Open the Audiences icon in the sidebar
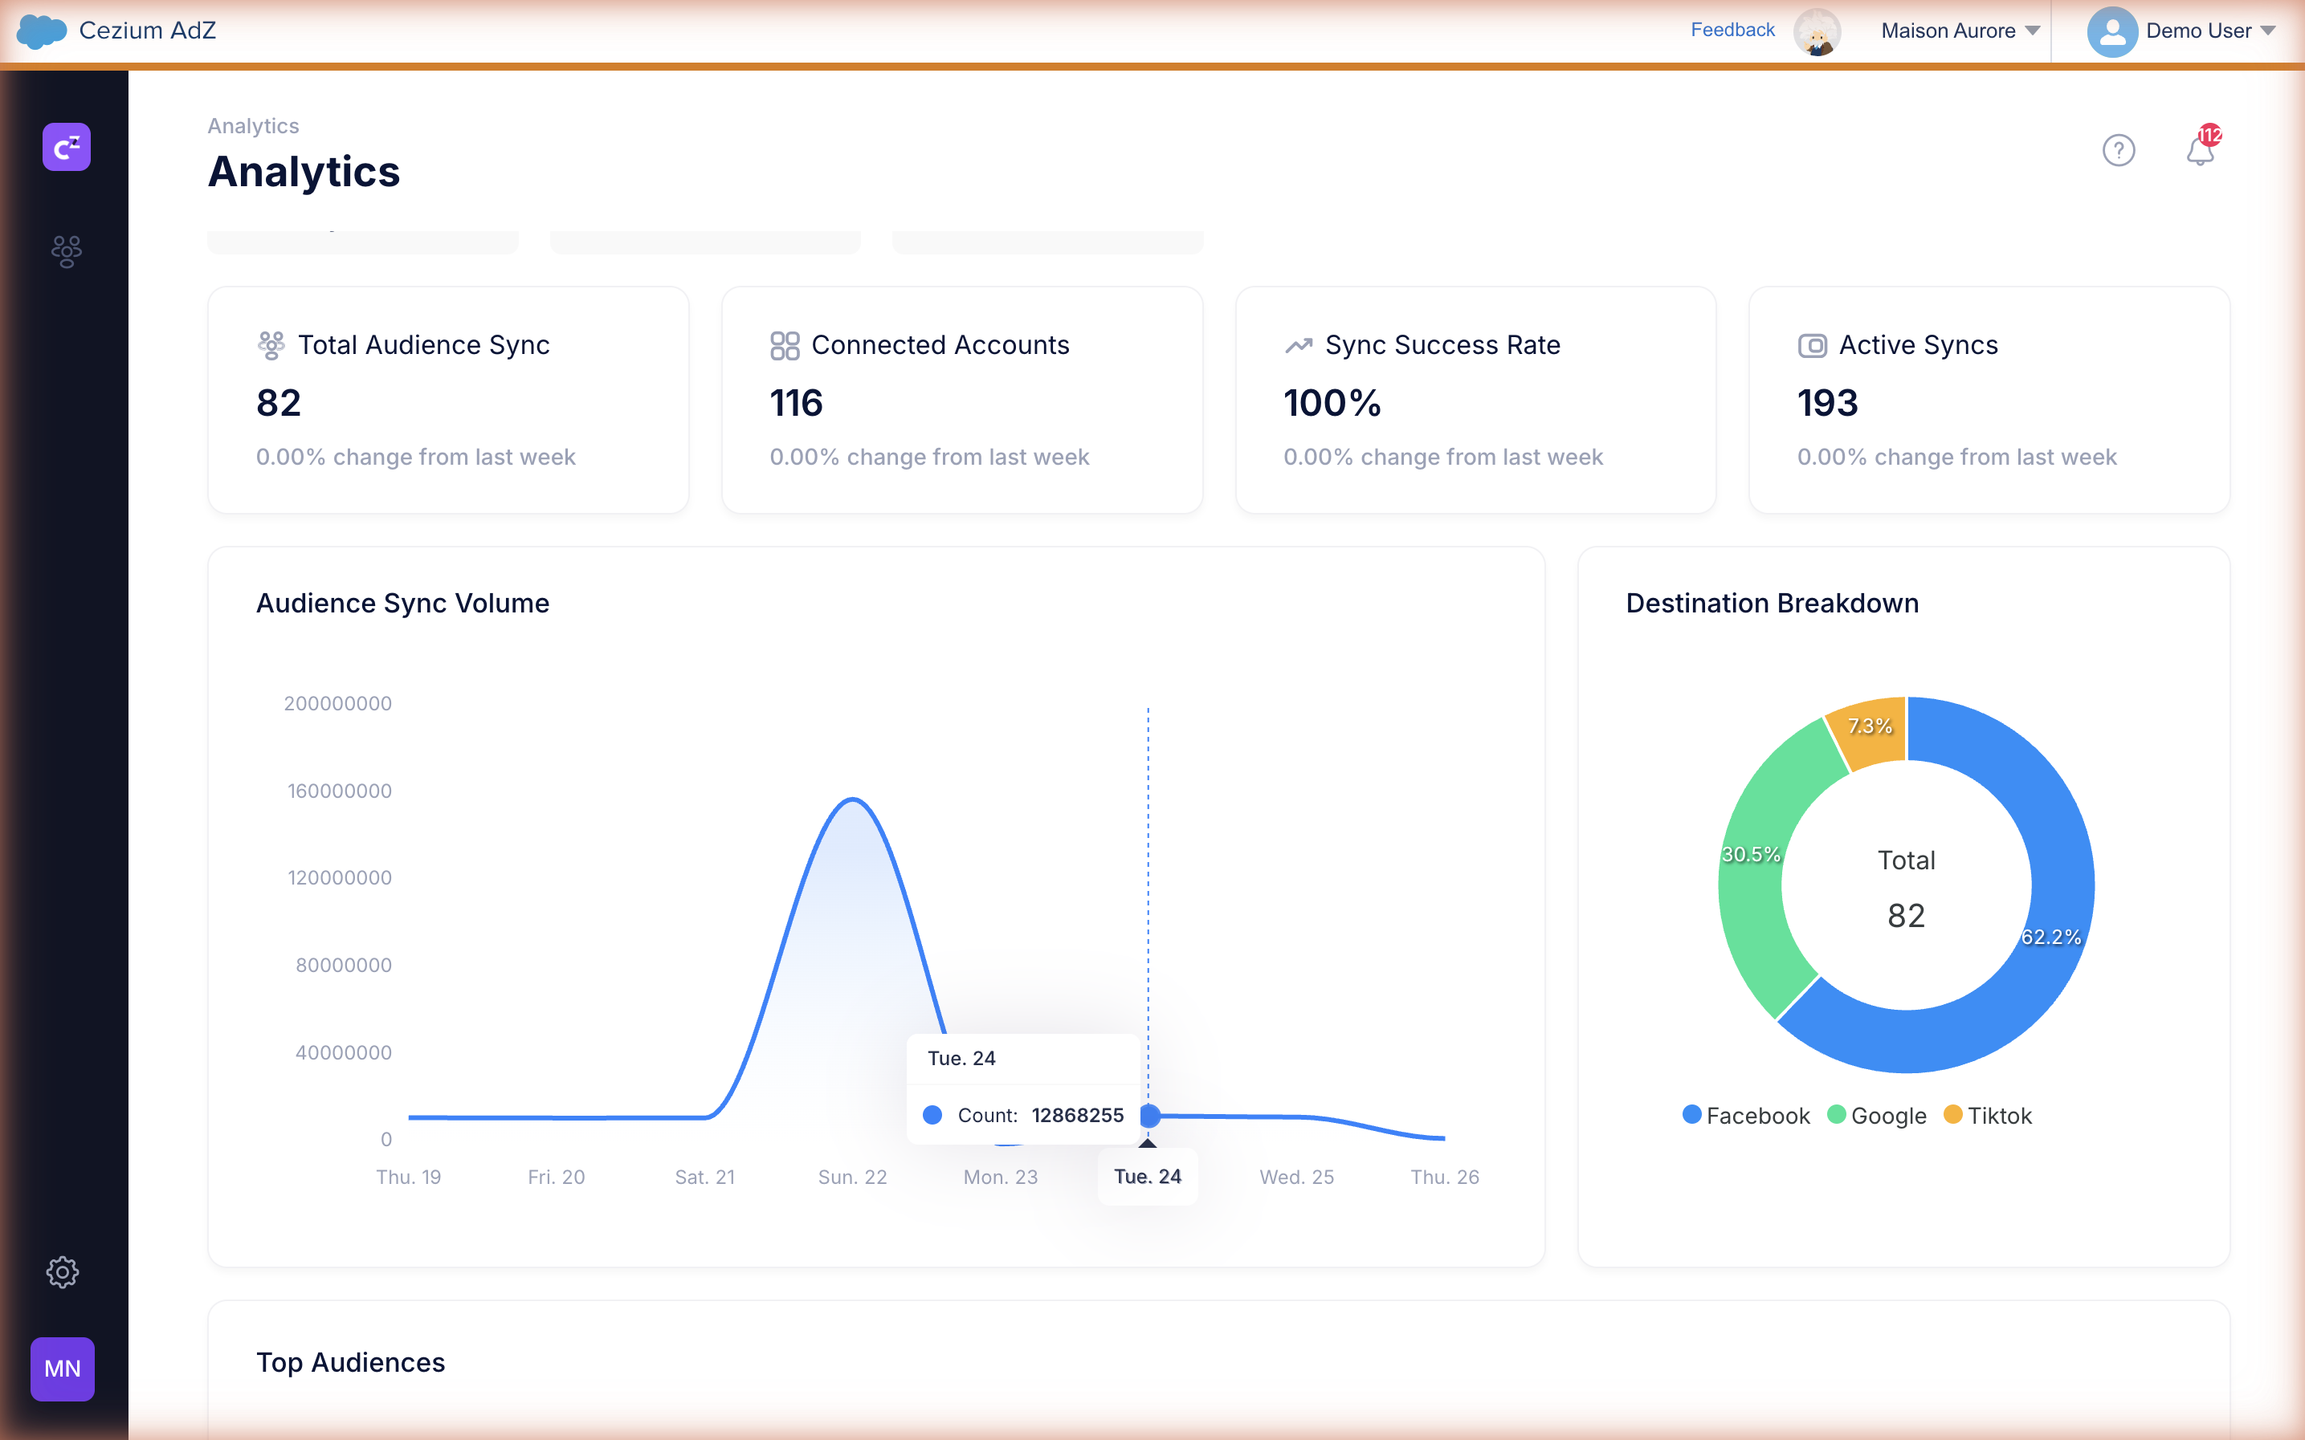 coord(67,251)
